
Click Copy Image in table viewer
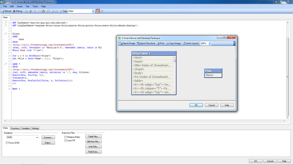(x=173, y=43)
